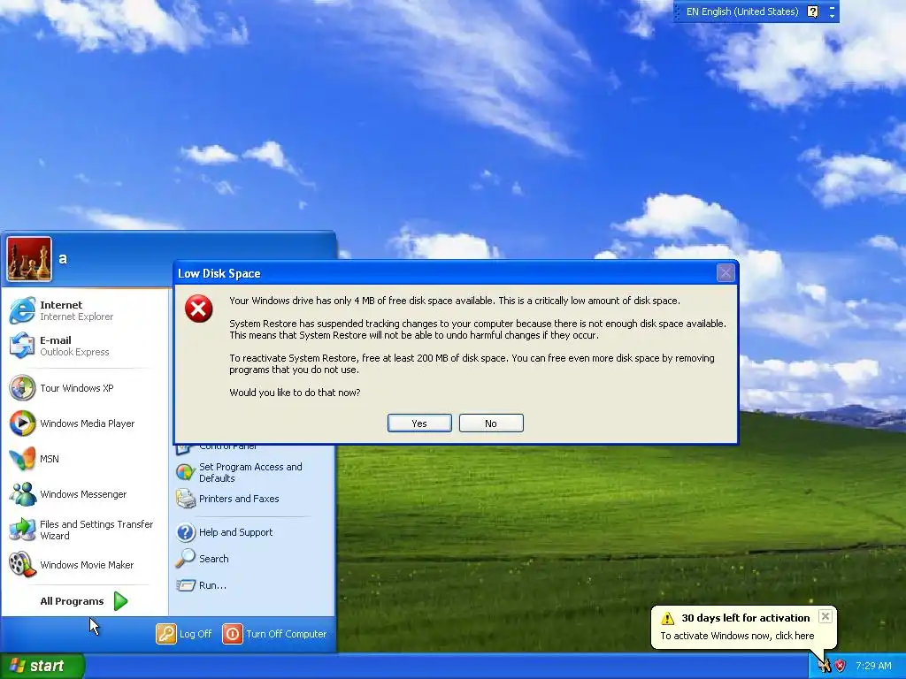Viewport: 906px width, 679px height.
Task: Click the Internet Explorer subtitle text
Action: 76,317
